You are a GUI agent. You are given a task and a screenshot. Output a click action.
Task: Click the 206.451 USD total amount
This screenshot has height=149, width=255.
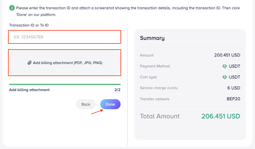221,116
